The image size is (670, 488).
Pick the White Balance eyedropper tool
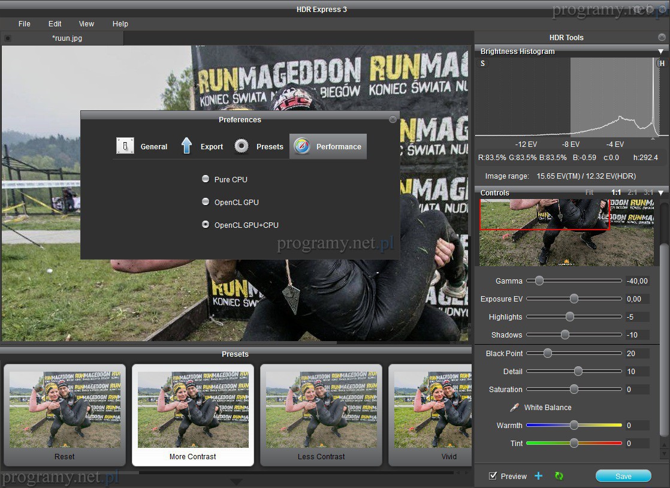point(514,408)
